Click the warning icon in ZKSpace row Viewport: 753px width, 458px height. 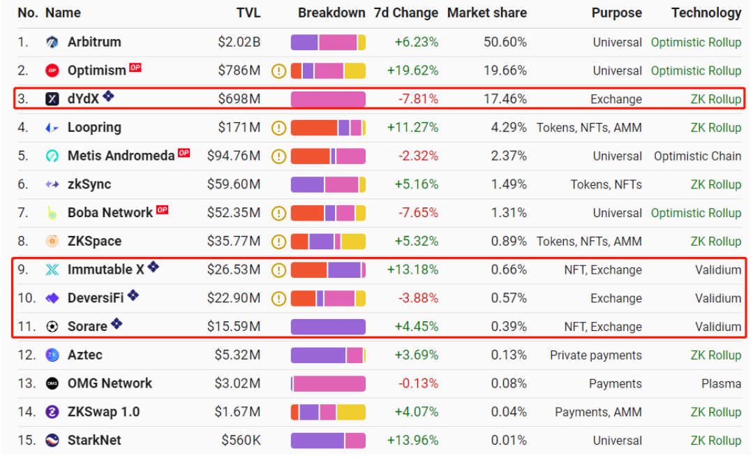[x=278, y=242]
